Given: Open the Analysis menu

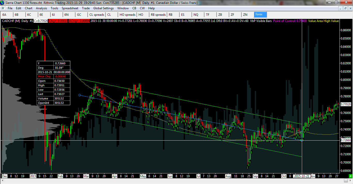Looking at the screenshot, I should 42,8.
